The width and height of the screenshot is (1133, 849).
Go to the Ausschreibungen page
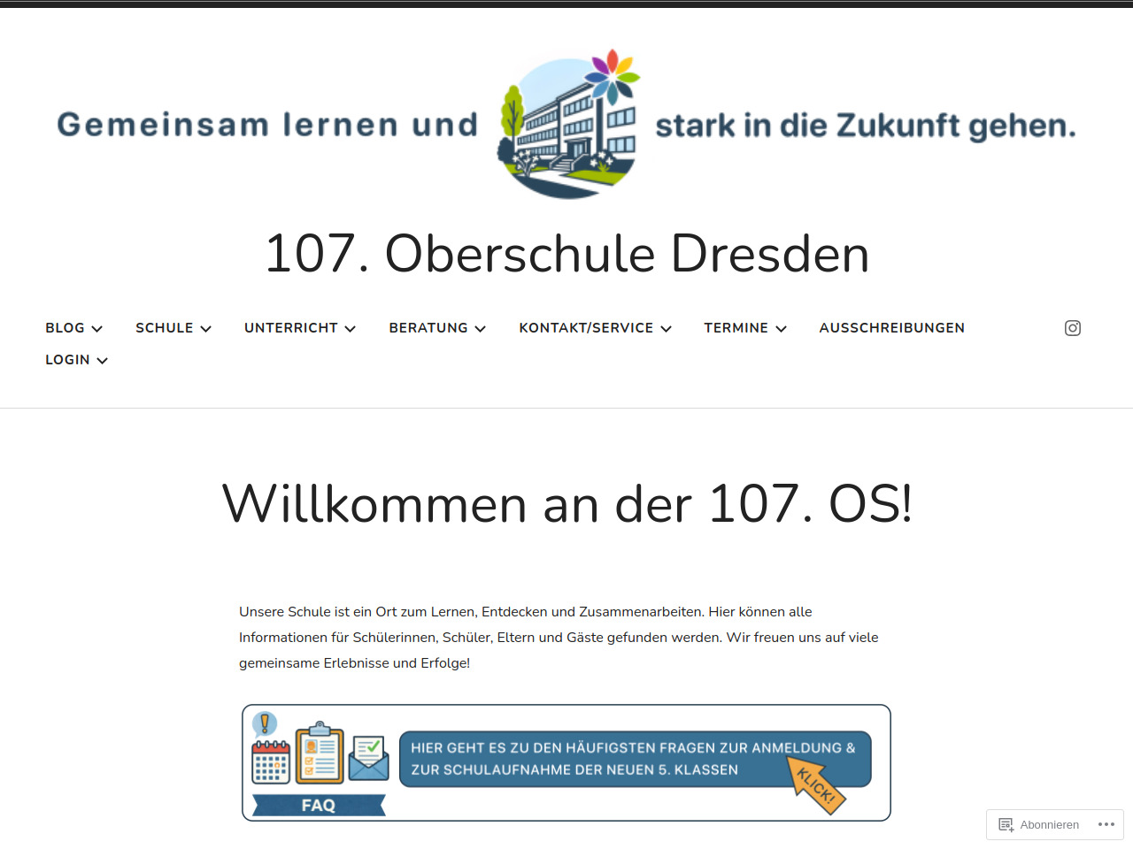891,328
